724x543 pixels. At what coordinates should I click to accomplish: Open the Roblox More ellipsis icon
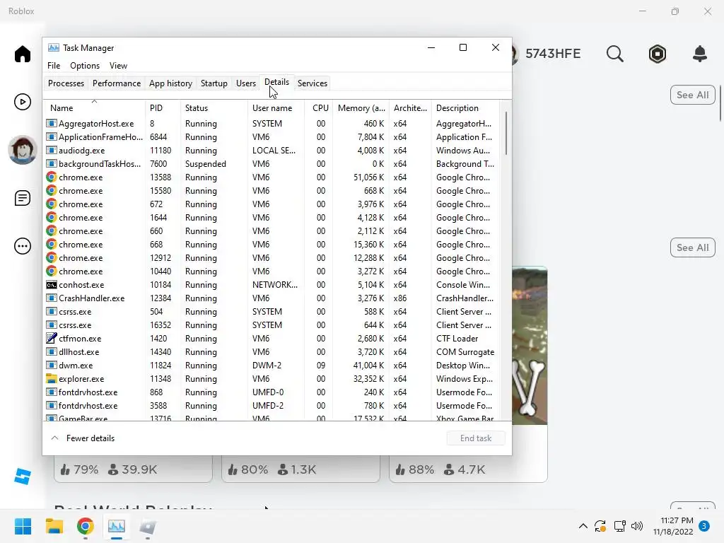pyautogui.click(x=22, y=246)
